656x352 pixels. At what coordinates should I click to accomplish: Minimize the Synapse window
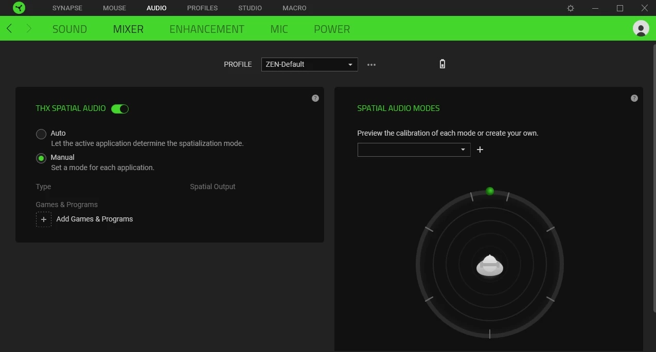[595, 8]
